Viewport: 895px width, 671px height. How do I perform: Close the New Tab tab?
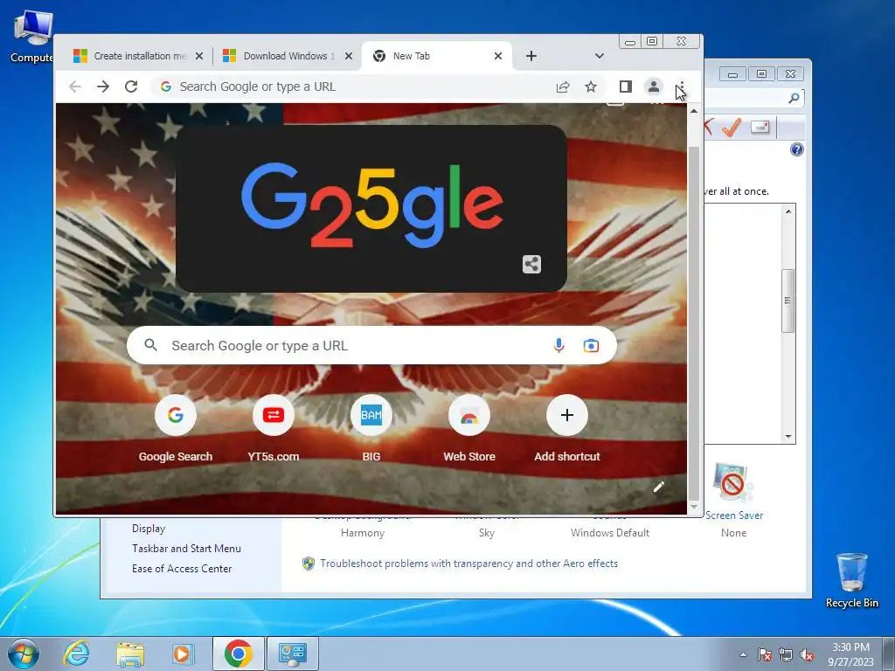[497, 56]
